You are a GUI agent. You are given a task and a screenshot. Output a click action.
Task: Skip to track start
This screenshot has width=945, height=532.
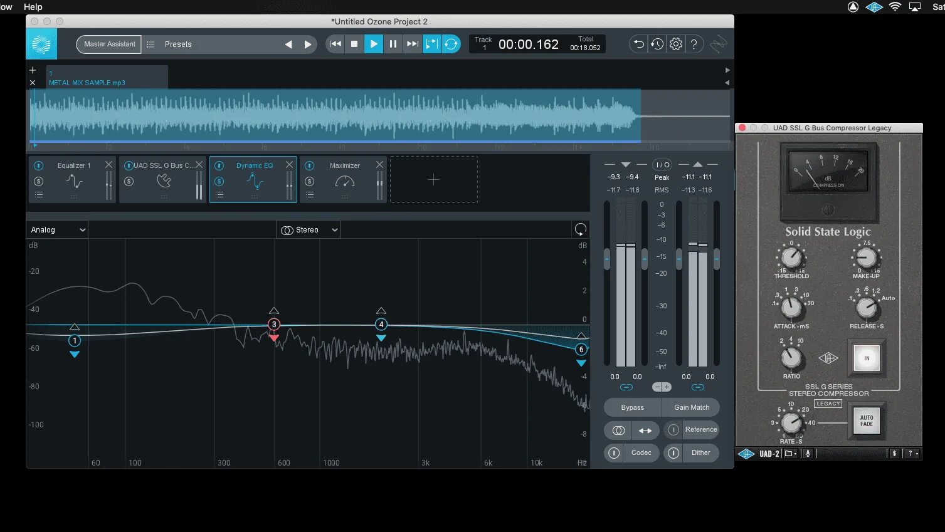335,44
